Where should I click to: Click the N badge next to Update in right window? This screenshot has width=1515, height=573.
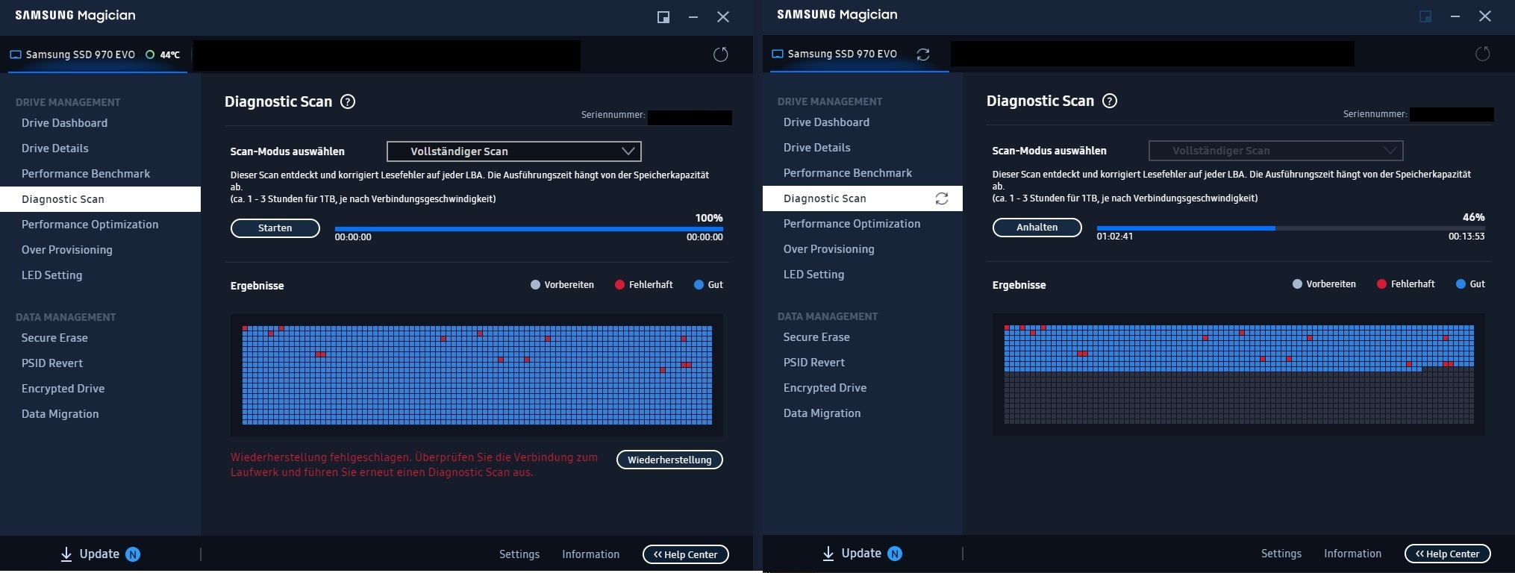point(895,554)
